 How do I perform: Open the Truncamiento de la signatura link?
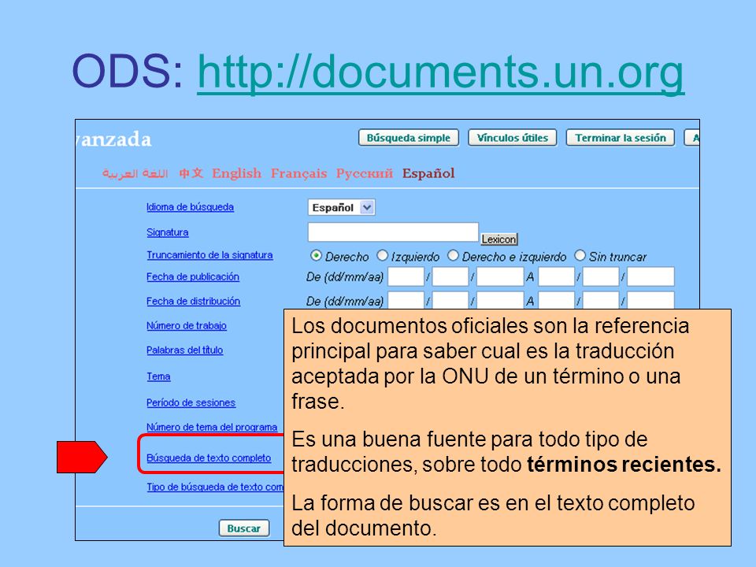[x=209, y=255]
